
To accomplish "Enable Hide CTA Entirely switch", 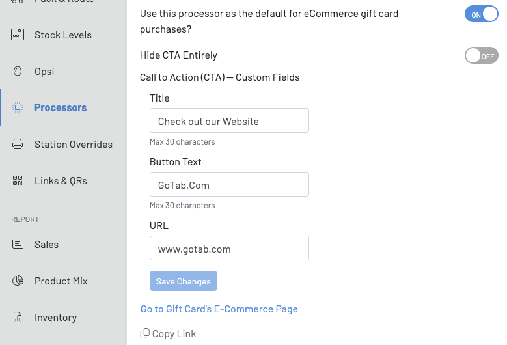I will (481, 56).
